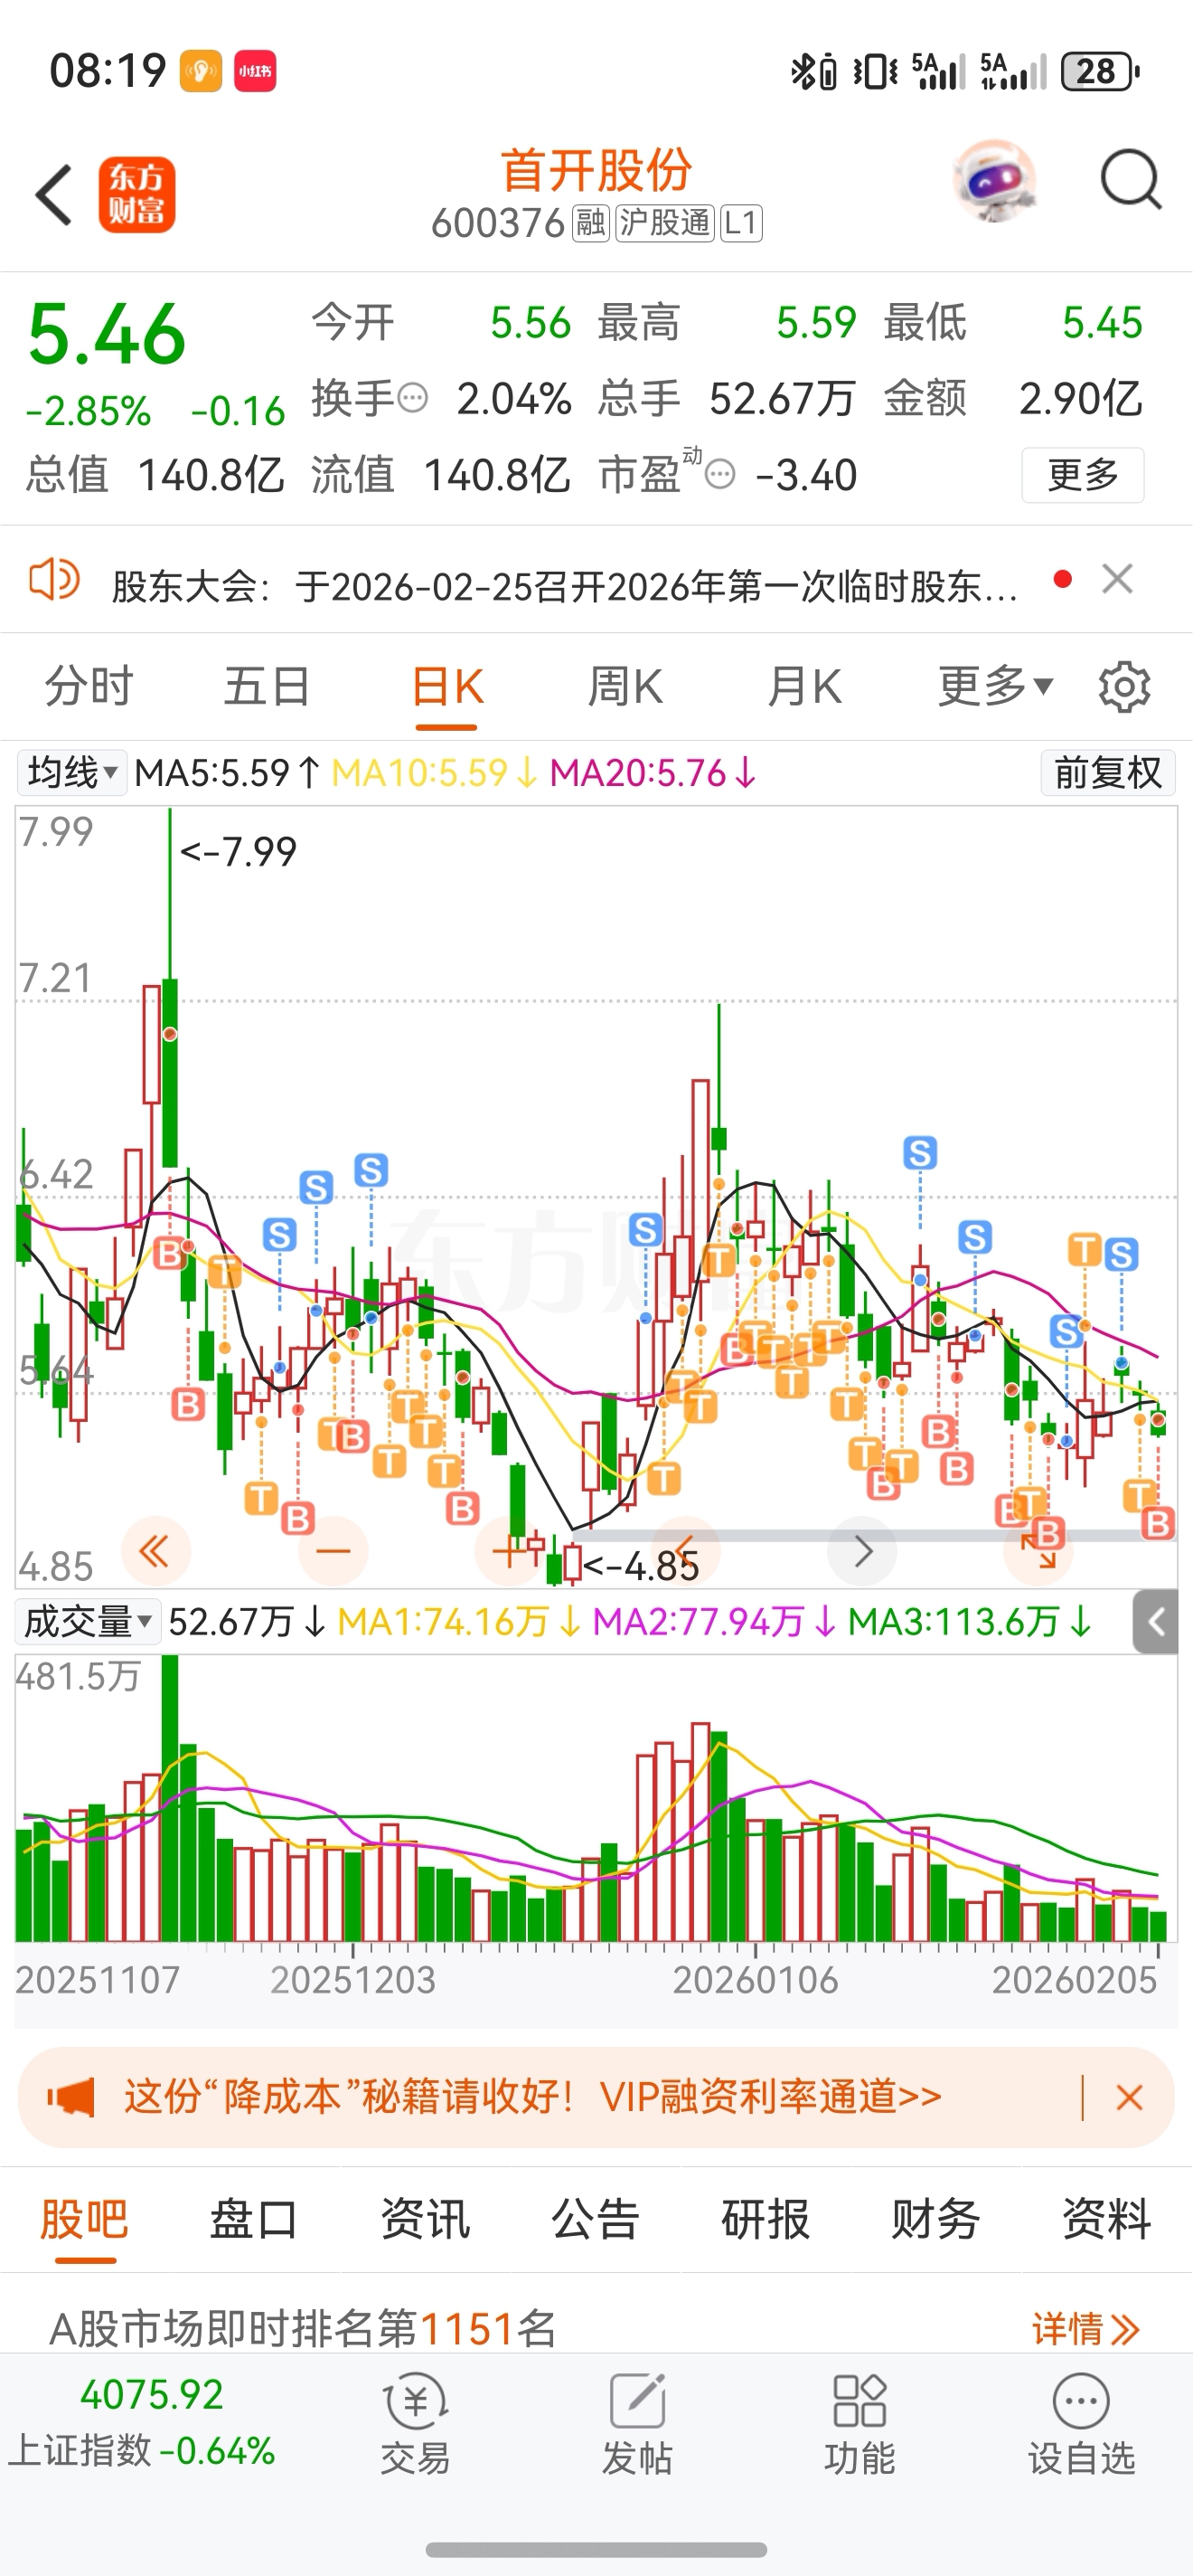Open the 发帖 post icon

pos(637,2425)
